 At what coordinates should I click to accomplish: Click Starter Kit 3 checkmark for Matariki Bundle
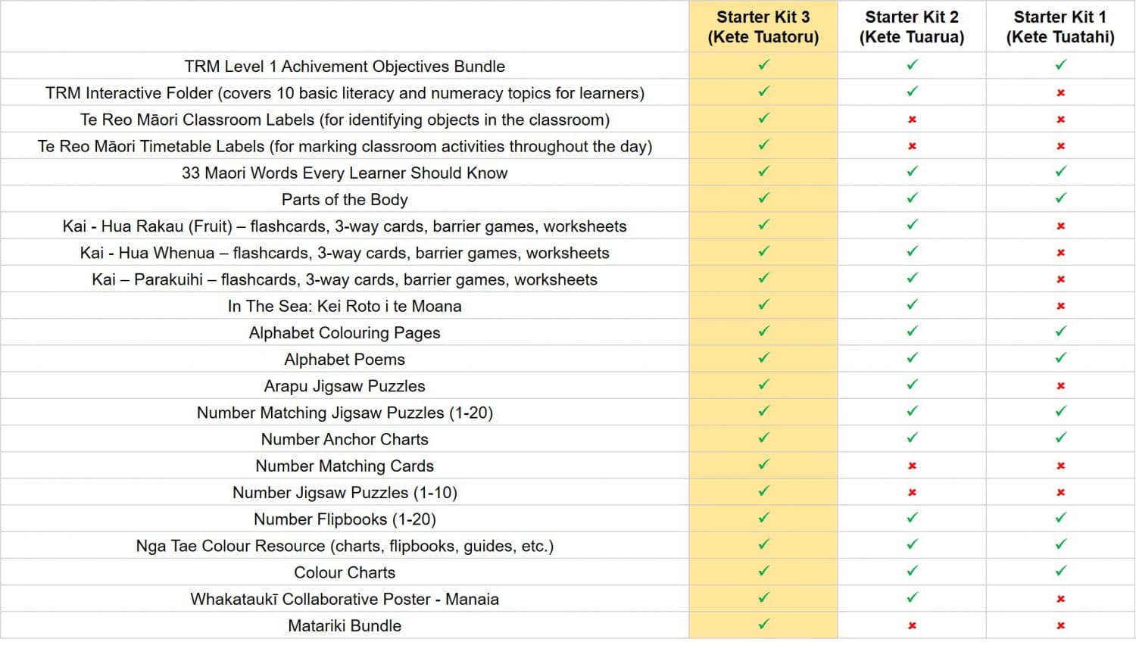tap(763, 625)
